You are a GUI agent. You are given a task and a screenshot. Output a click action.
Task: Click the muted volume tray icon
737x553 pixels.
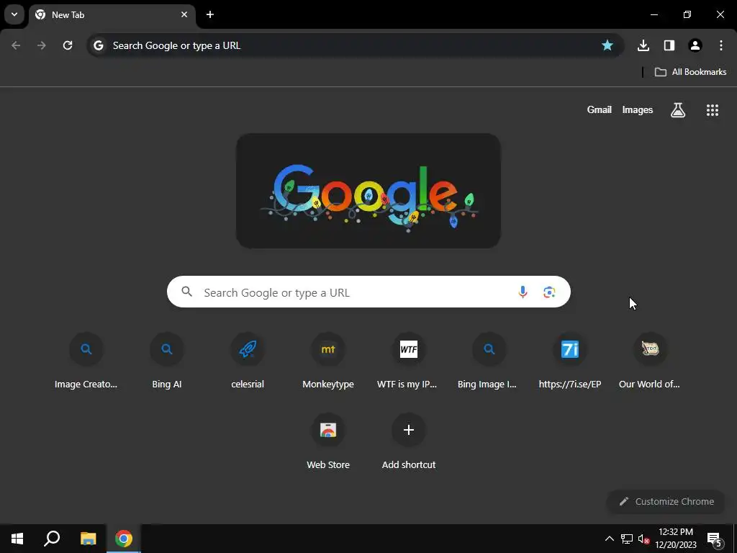click(x=643, y=539)
